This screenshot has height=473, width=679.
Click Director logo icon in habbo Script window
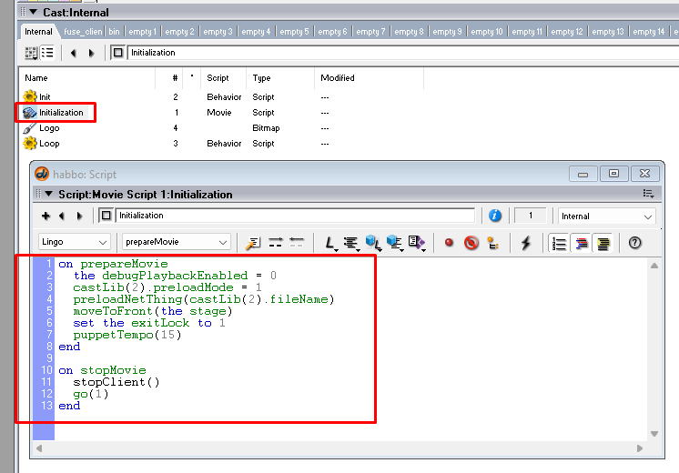click(x=42, y=174)
